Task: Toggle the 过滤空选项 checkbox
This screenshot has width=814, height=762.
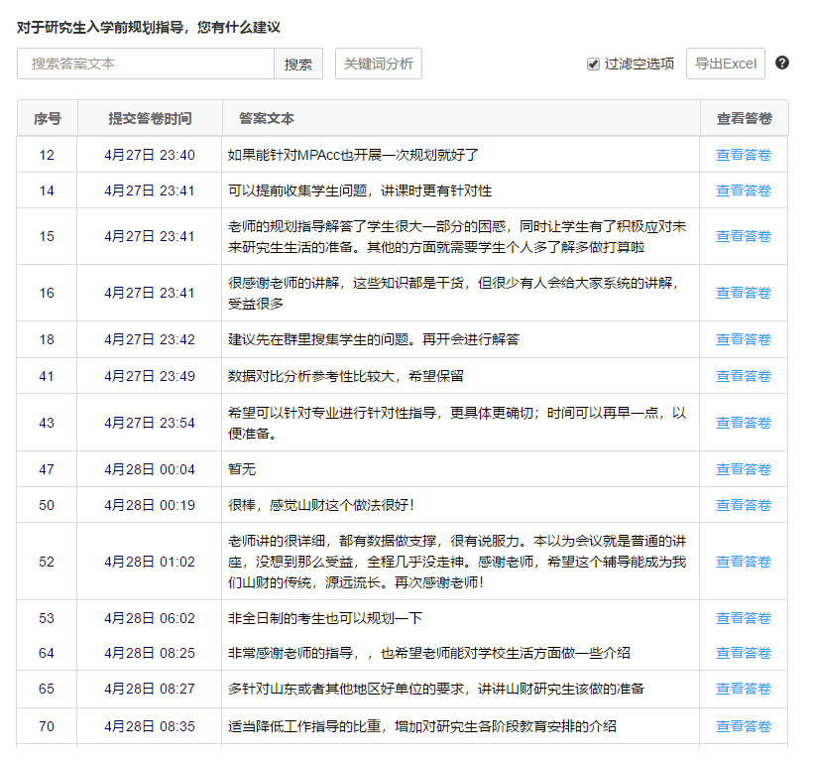Action: pos(593,63)
